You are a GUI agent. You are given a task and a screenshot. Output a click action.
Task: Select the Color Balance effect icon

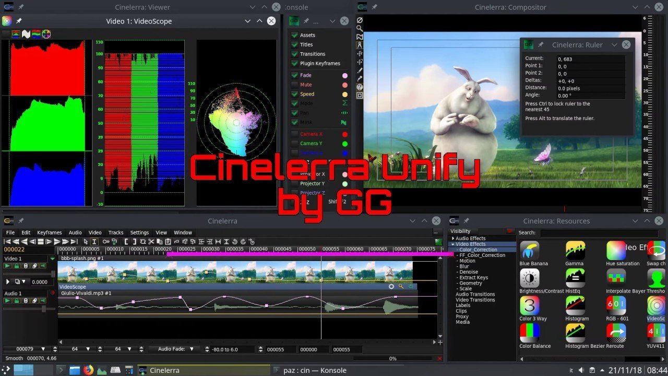529,333
